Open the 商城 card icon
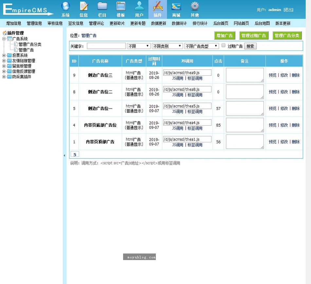This screenshot has height=284, width=311. (176, 6)
